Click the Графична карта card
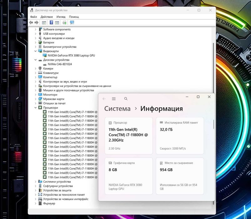Viewport: 251px width, 219px height. tap(129, 176)
